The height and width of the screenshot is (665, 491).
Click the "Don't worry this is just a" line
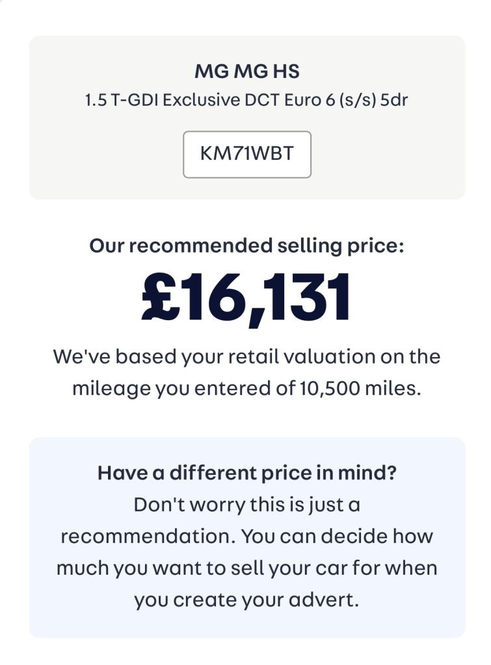pos(247,505)
